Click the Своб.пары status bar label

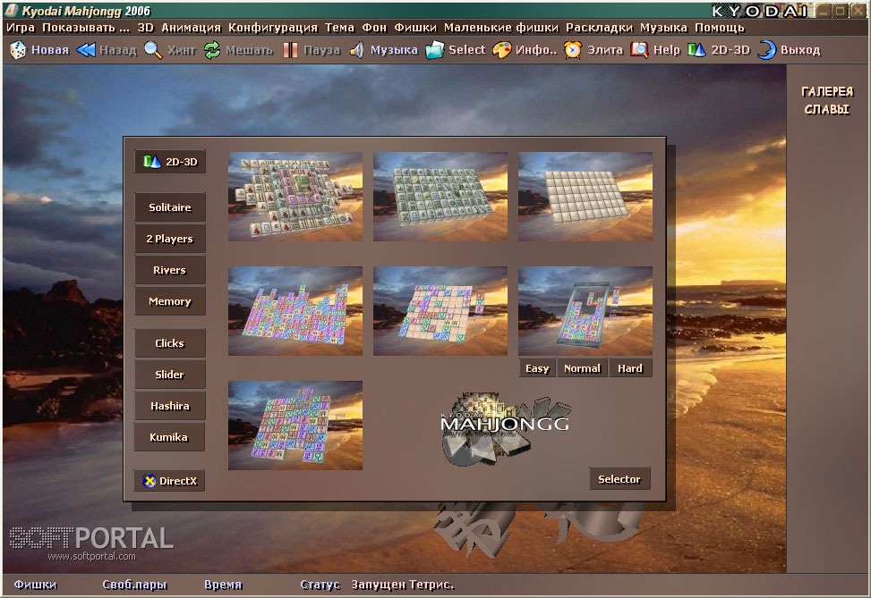[x=134, y=585]
